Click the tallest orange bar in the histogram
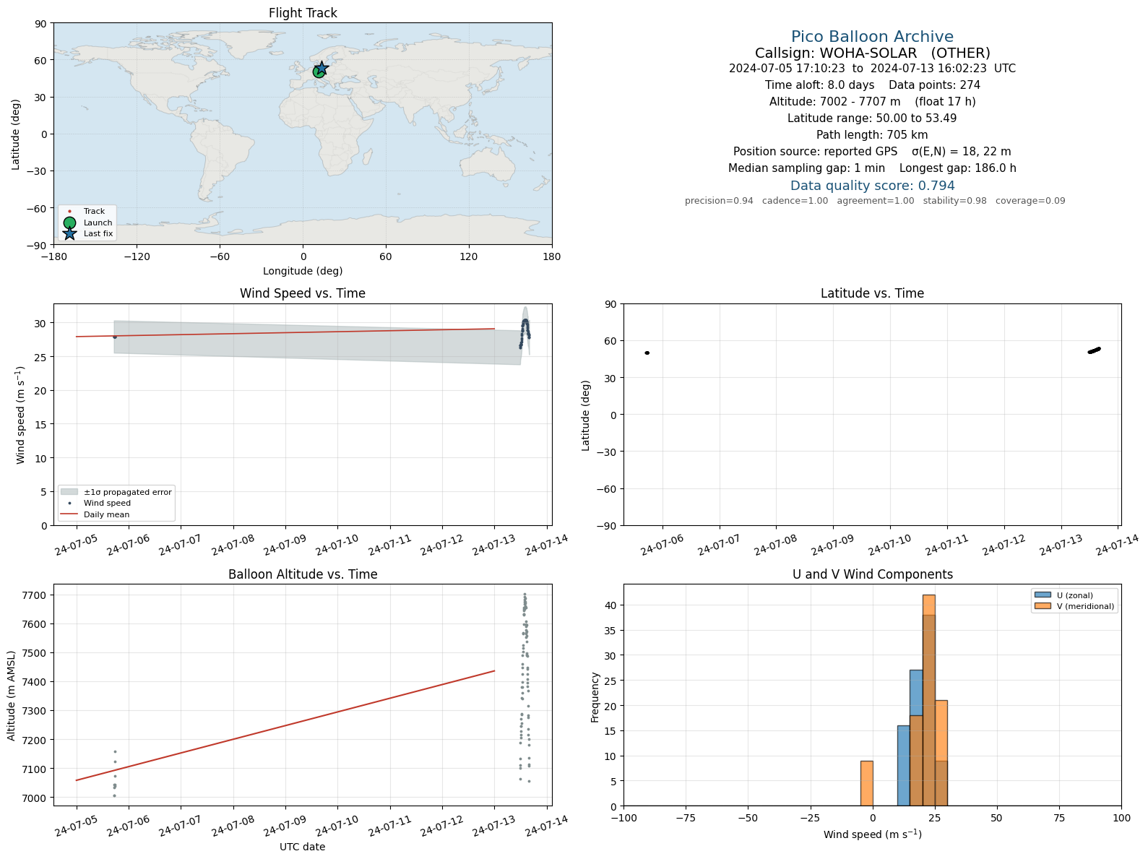Viewport: 1148px width, 859px height. pos(928,700)
